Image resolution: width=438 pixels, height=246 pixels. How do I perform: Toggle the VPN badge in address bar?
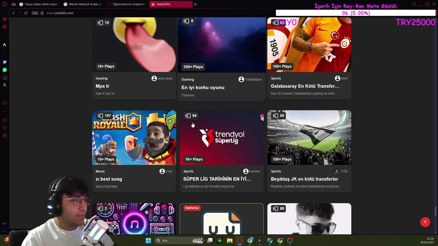(35, 13)
